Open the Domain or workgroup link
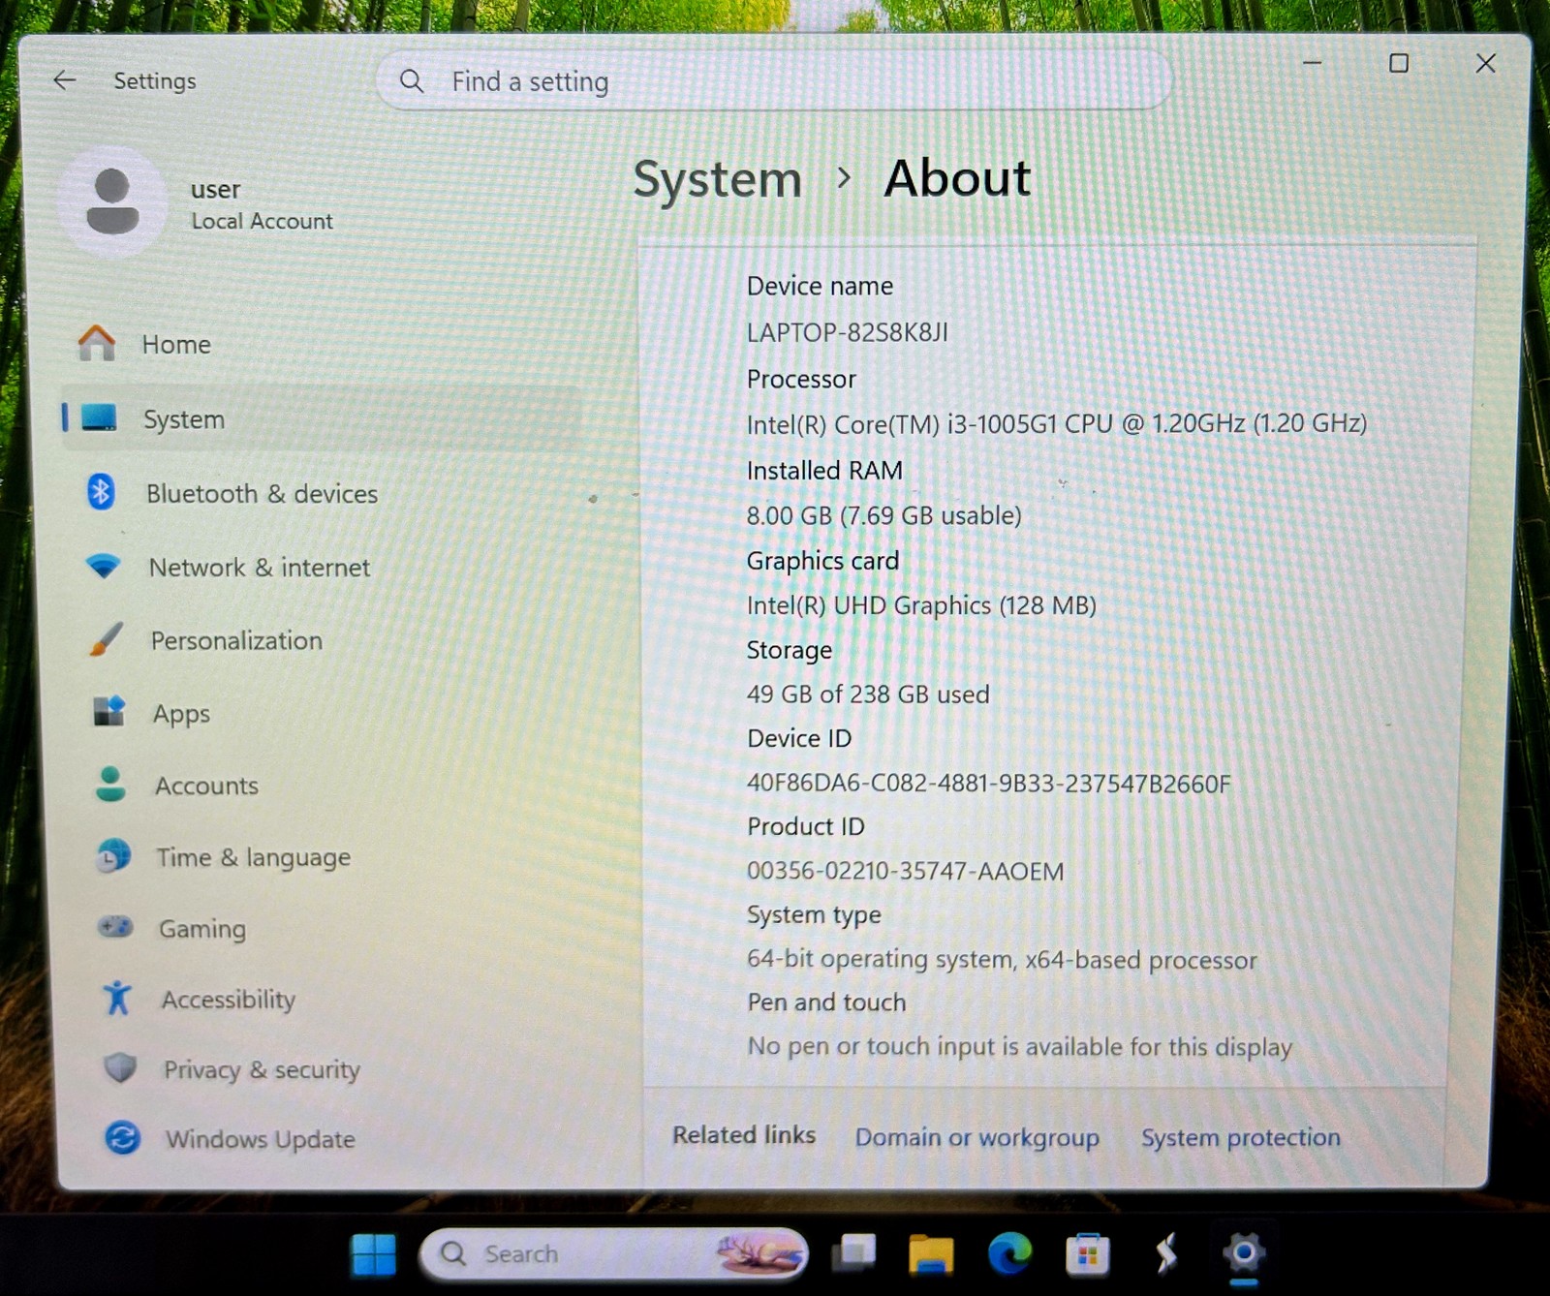Image resolution: width=1550 pixels, height=1296 pixels. pos(976,1137)
